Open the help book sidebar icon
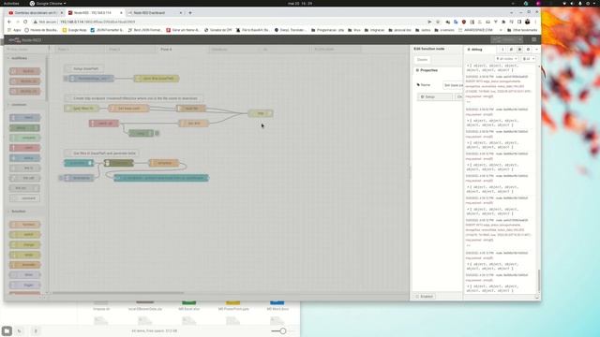Screen dimensions: 600x337 point(511,50)
